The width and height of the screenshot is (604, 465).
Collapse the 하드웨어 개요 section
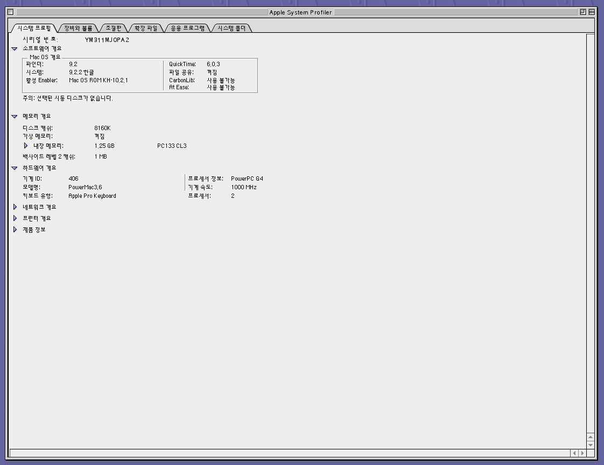point(15,168)
